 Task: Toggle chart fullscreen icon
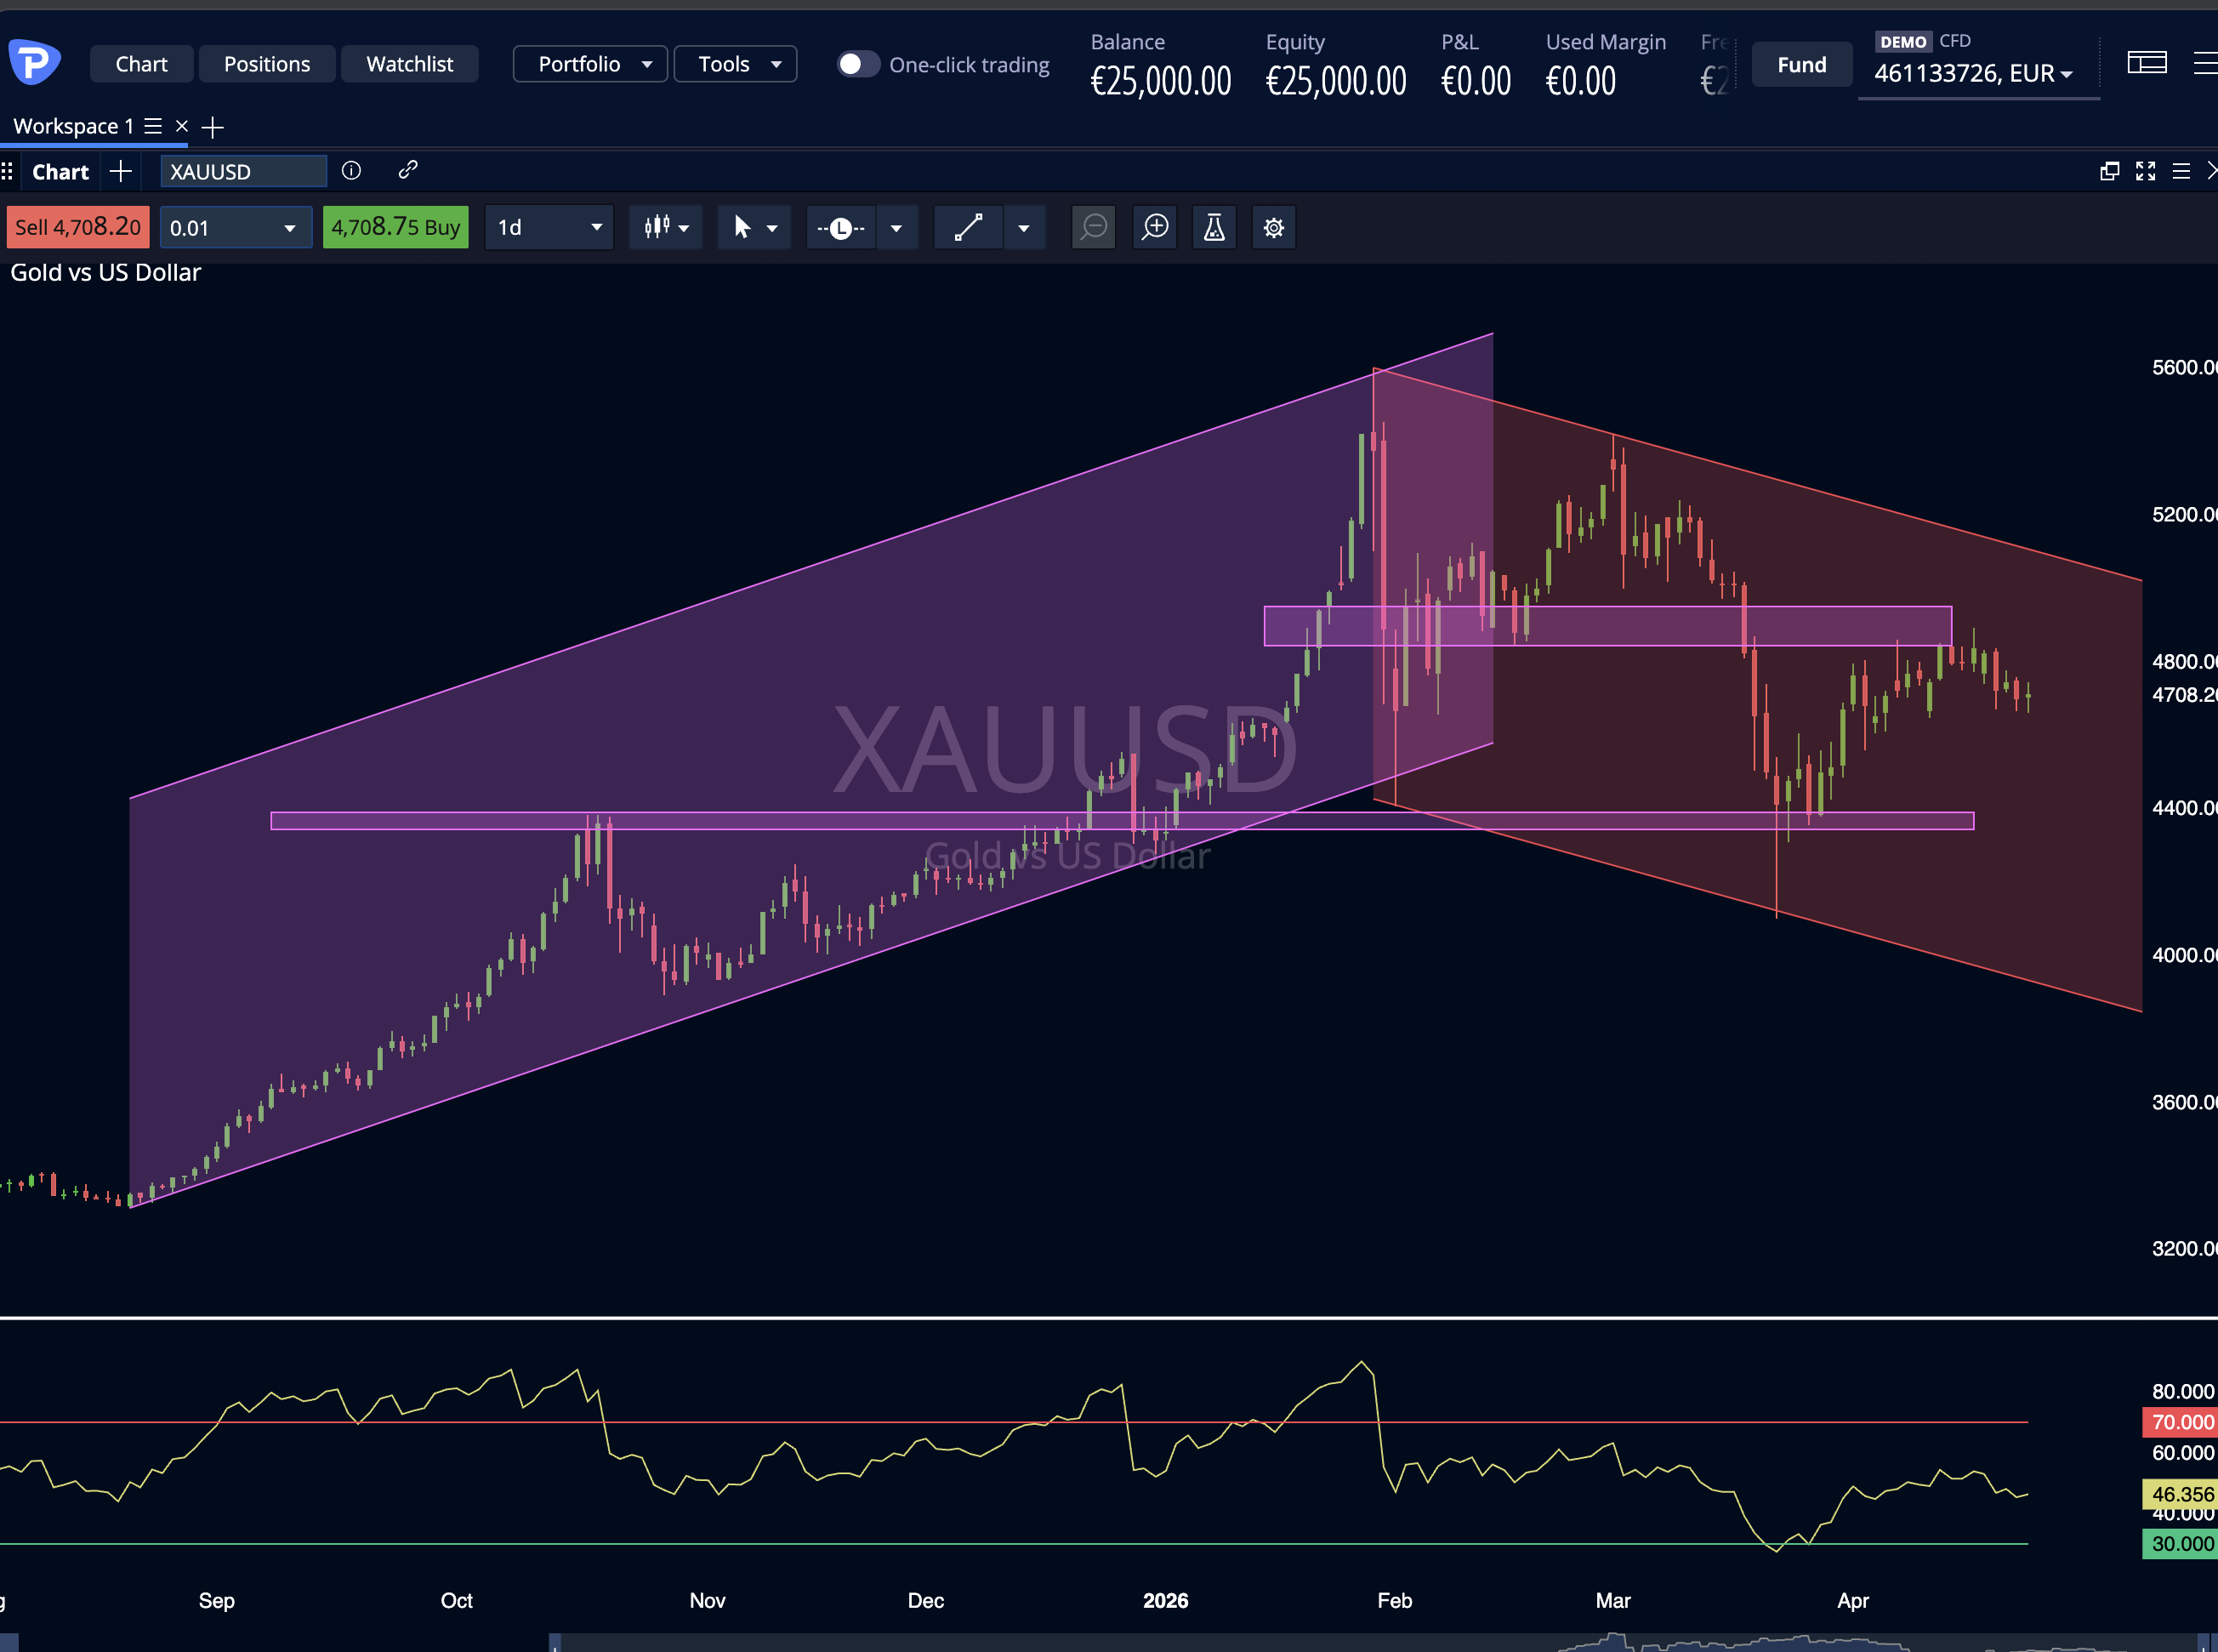(2145, 171)
